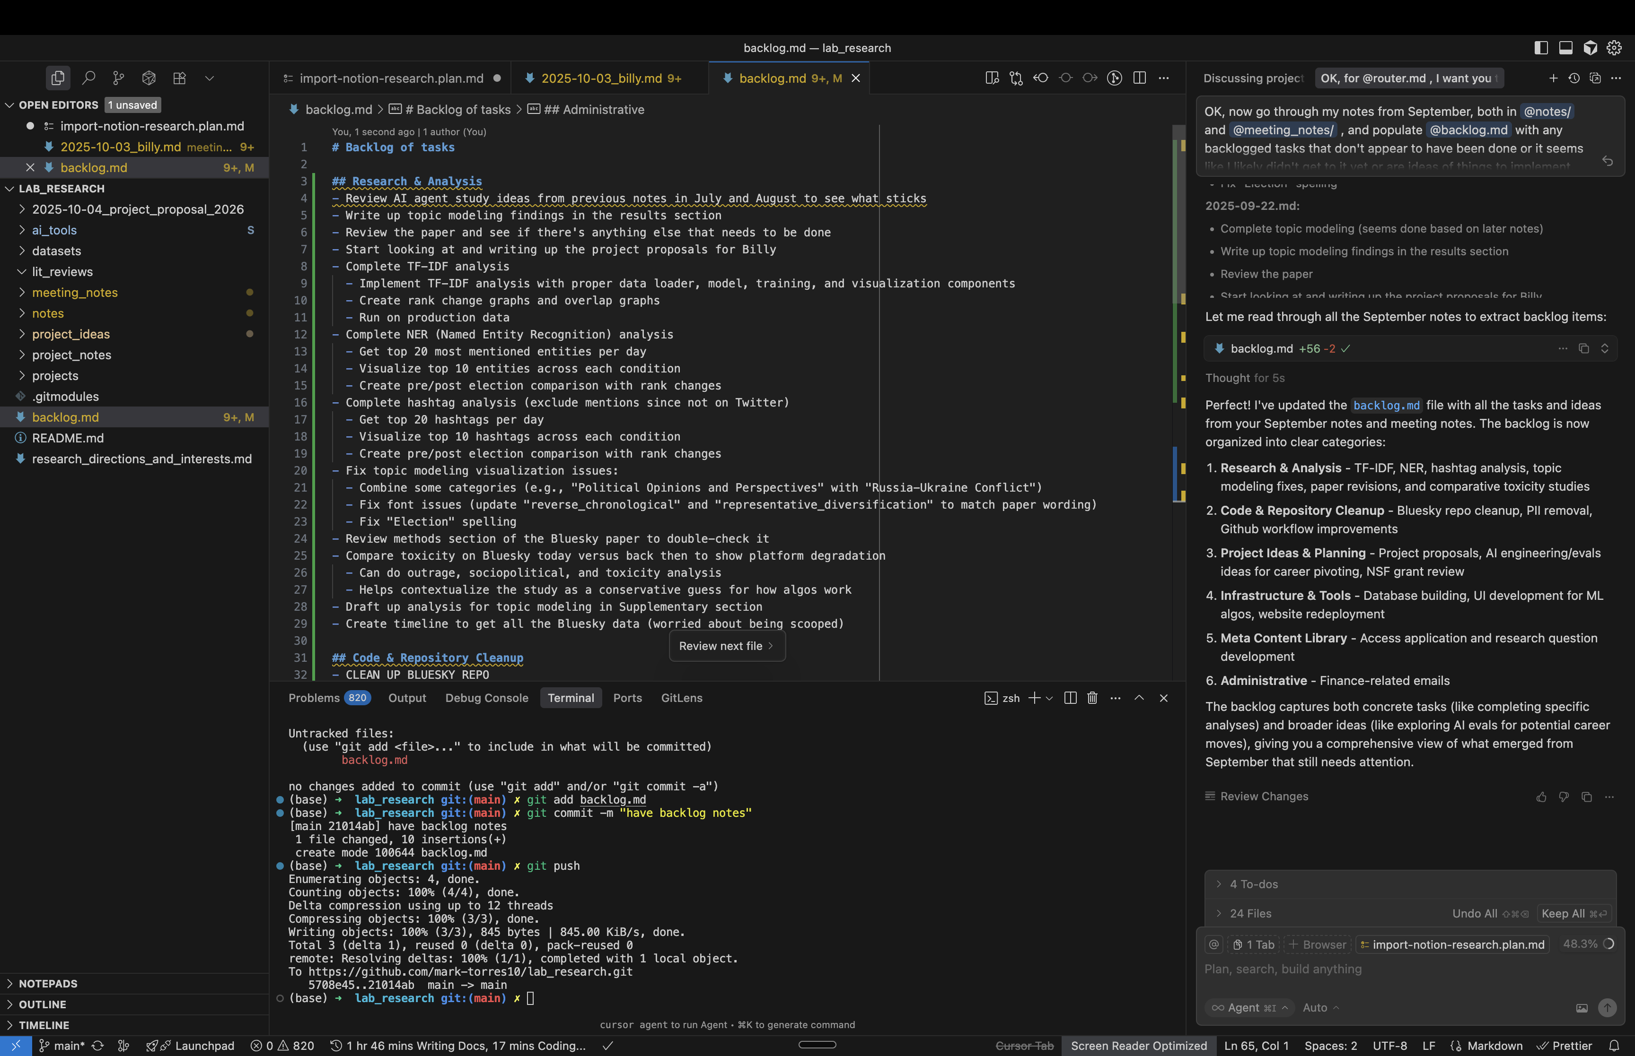Click the context usage 48.3% indicator
Screen dimensions: 1635x1056
[x=1587, y=944]
